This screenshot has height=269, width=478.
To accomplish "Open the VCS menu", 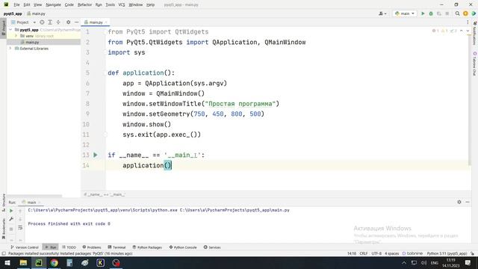I will (x=122, y=4).
